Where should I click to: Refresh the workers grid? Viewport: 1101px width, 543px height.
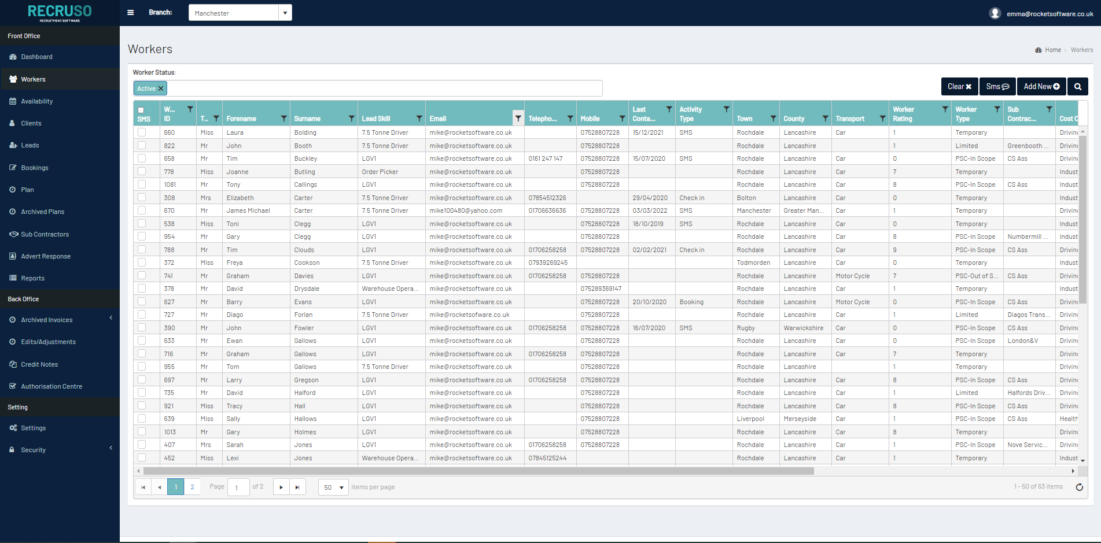1079,487
